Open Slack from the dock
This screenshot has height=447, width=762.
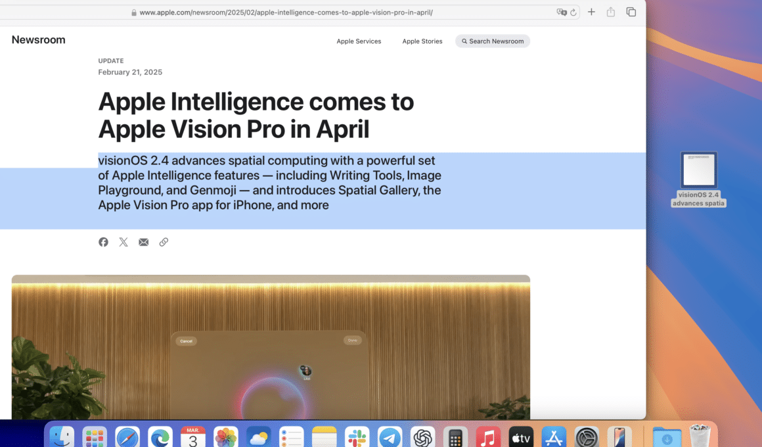point(357,437)
